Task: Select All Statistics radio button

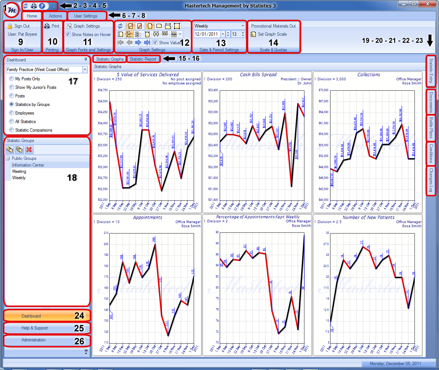Action: click(12, 121)
